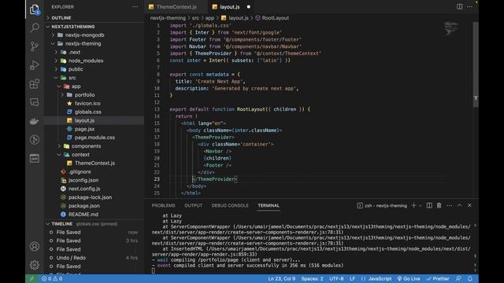Open page.jsx file
Viewport: 504px width, 283px height.
point(84,129)
